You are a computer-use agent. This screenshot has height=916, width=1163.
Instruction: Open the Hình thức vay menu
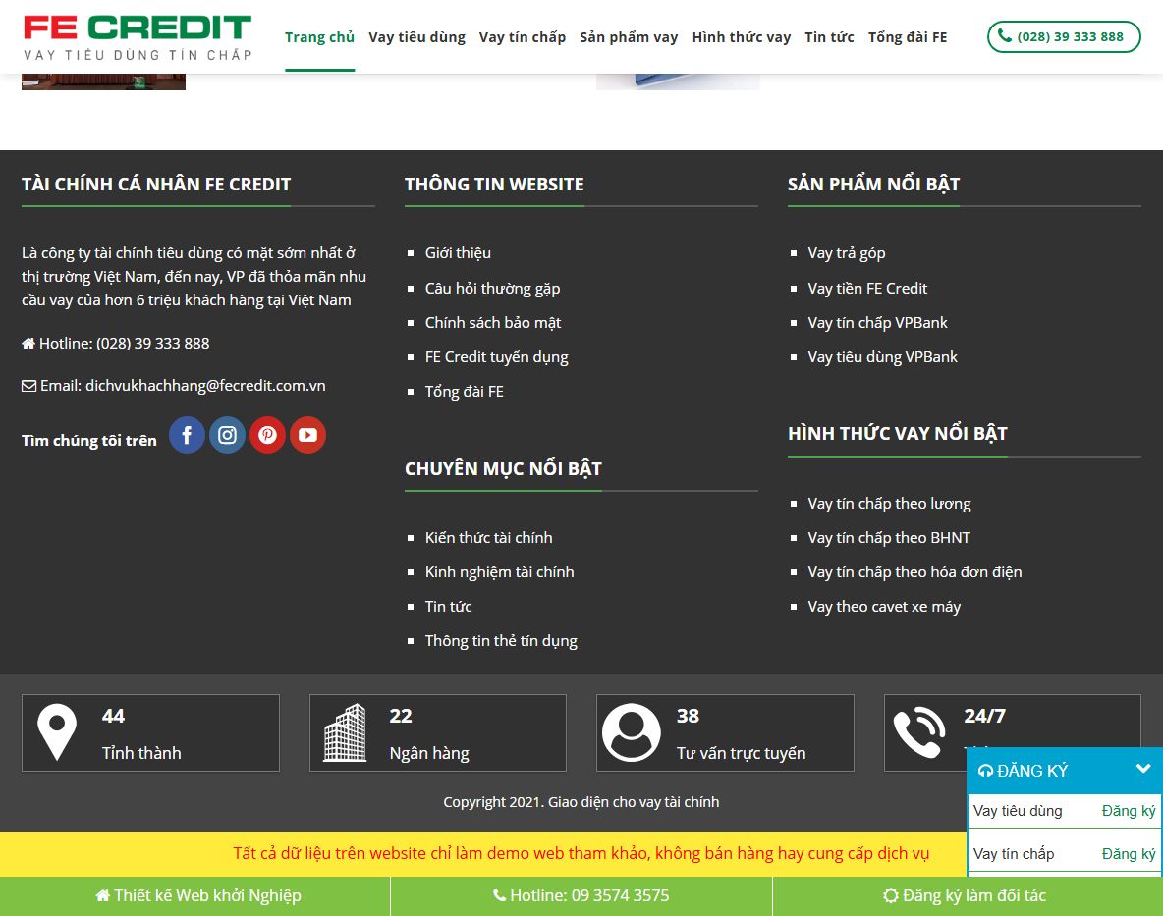[x=742, y=37]
